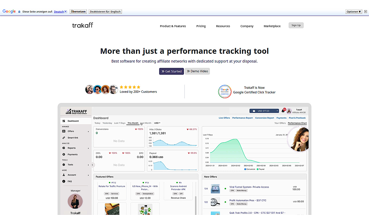The image size is (369, 223).
Task: Click the Sign Up button
Action: point(296,25)
